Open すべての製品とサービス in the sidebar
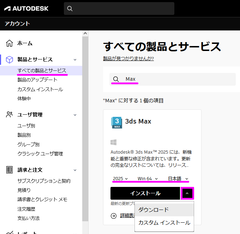 pyautogui.click(x=42, y=71)
